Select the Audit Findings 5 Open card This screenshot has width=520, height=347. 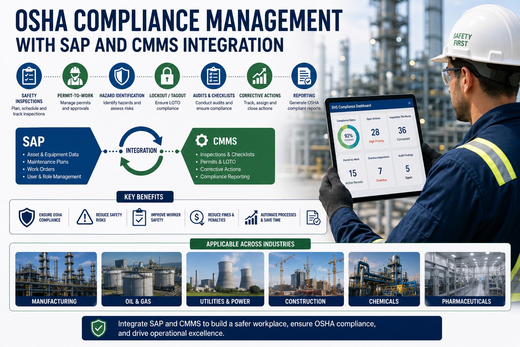(x=408, y=167)
